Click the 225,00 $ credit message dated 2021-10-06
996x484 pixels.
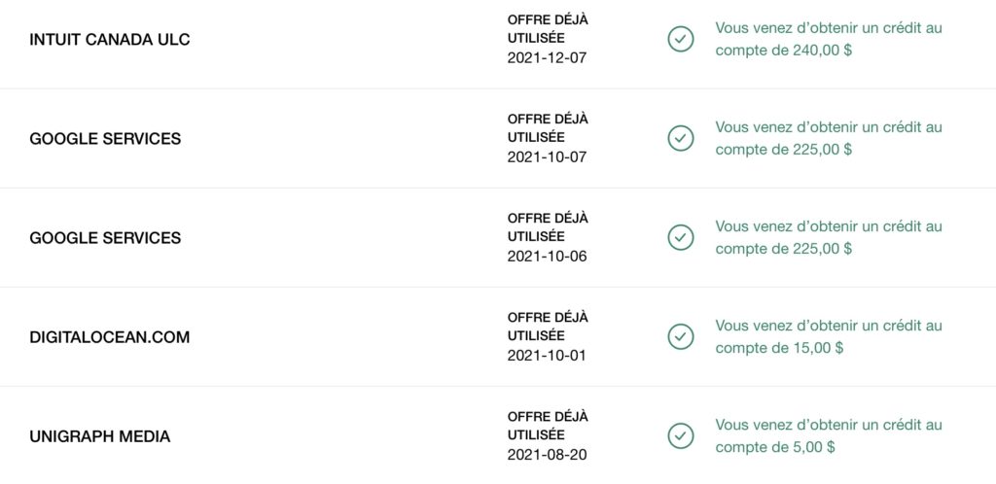click(x=829, y=237)
